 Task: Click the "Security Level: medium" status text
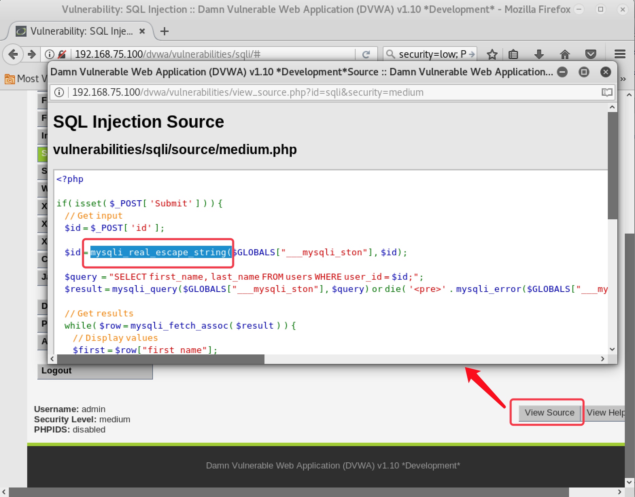82,419
